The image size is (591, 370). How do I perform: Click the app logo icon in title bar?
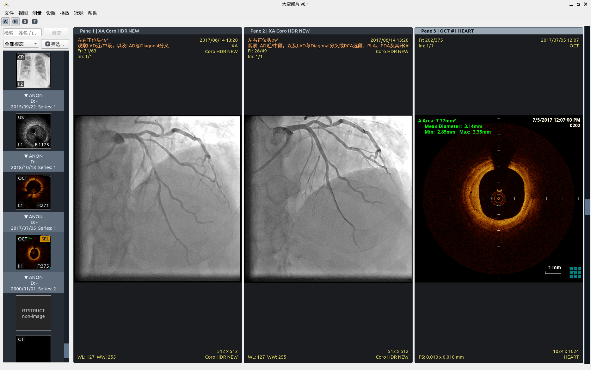click(6, 4)
